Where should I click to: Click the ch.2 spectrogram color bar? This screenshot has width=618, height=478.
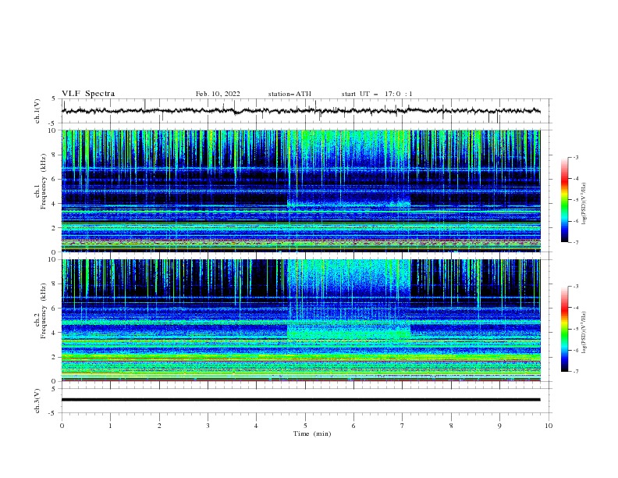pyautogui.click(x=564, y=329)
